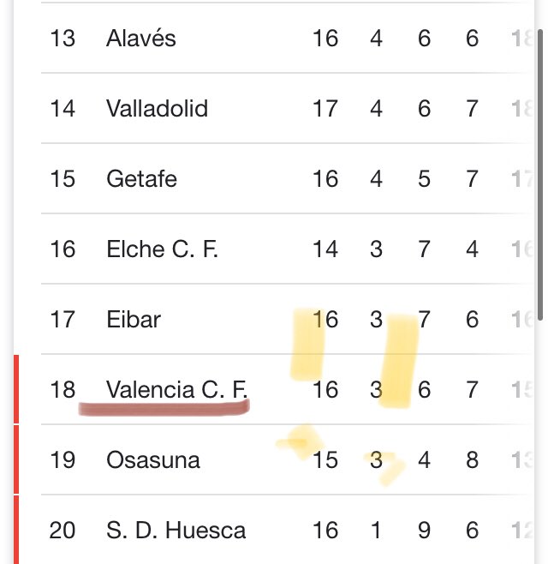Click the underlined Valencia C. F. name

tap(176, 390)
